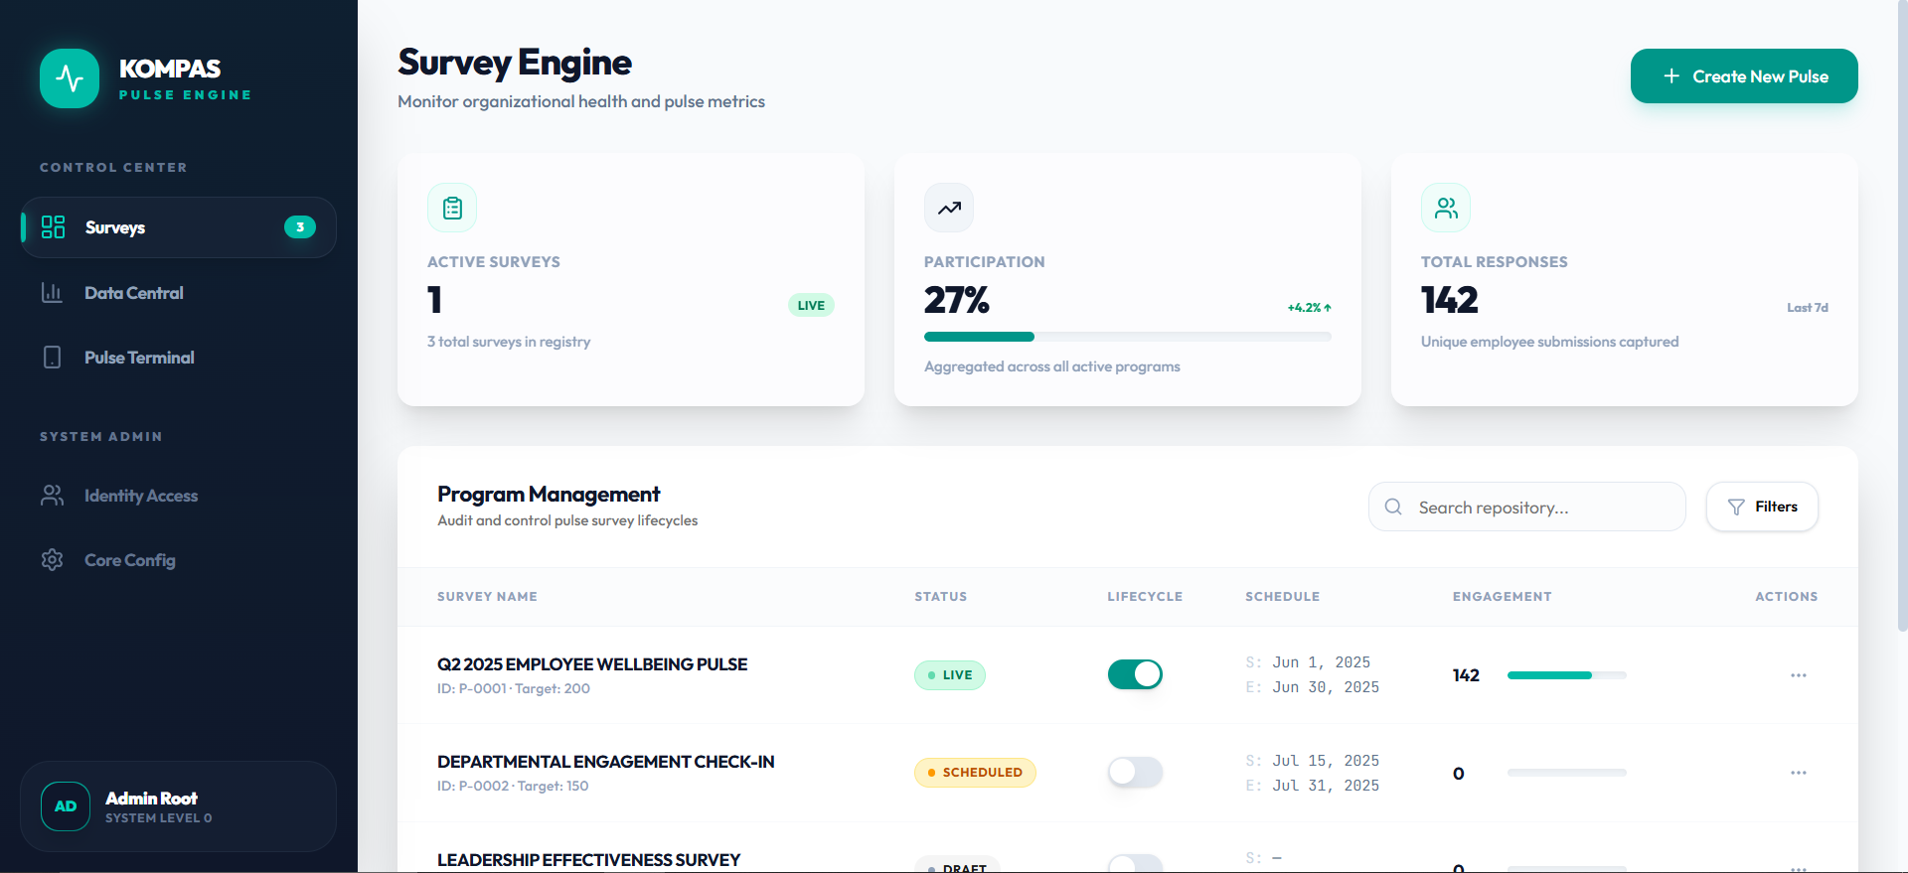Click the 'Jul 15, 2025' start date
The height and width of the screenshot is (873, 1908).
click(1326, 761)
